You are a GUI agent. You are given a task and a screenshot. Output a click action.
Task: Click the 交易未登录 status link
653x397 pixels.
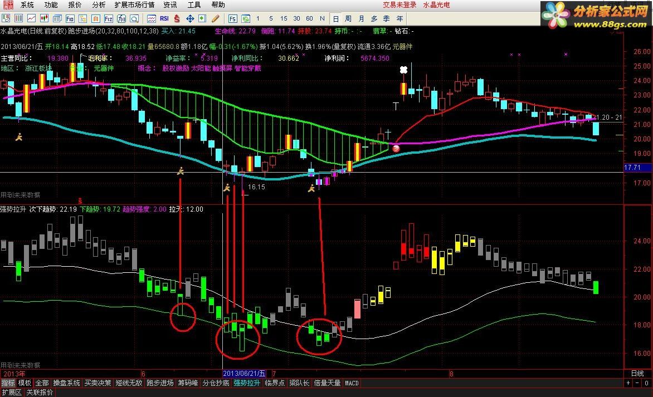[x=400, y=5]
